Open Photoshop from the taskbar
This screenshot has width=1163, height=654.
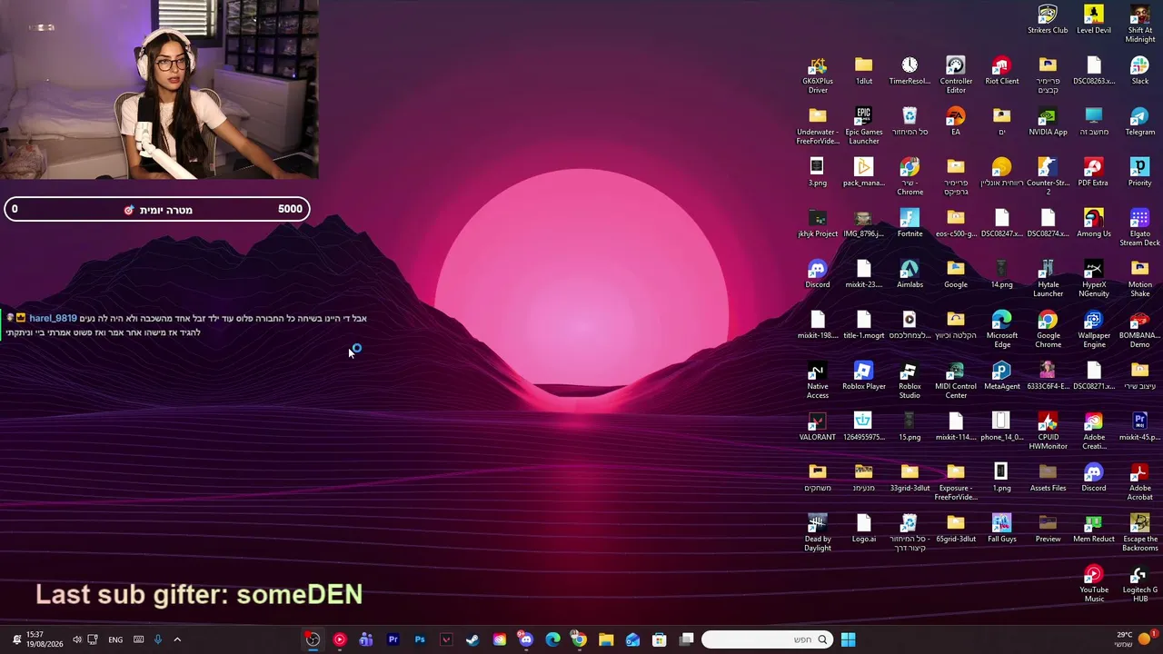tap(420, 639)
